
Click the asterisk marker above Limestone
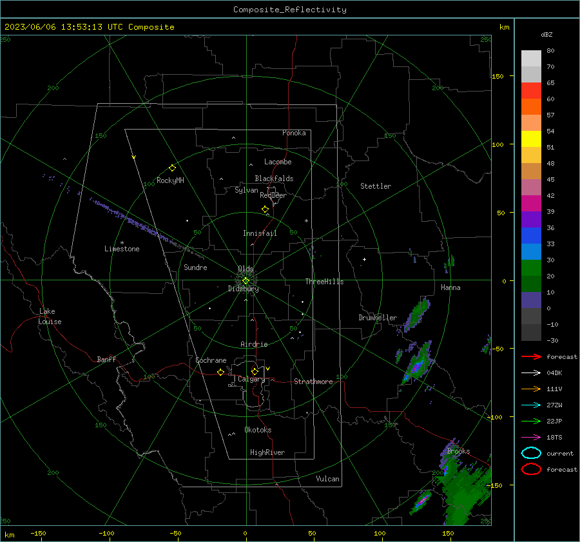122,243
